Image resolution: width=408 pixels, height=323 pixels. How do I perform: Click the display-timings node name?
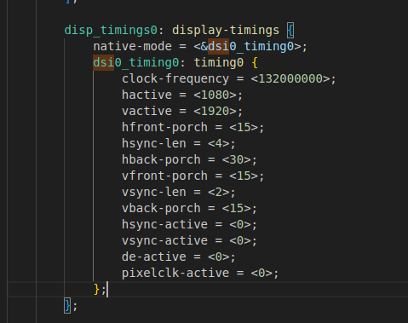pos(226,30)
